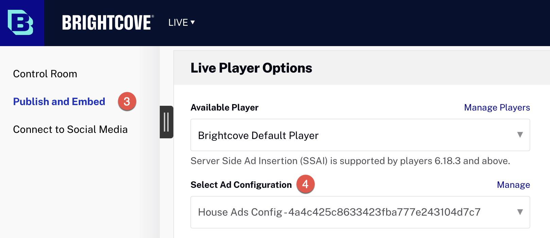
Task: Click the ad configuration dropdown arrow
Action: point(520,212)
